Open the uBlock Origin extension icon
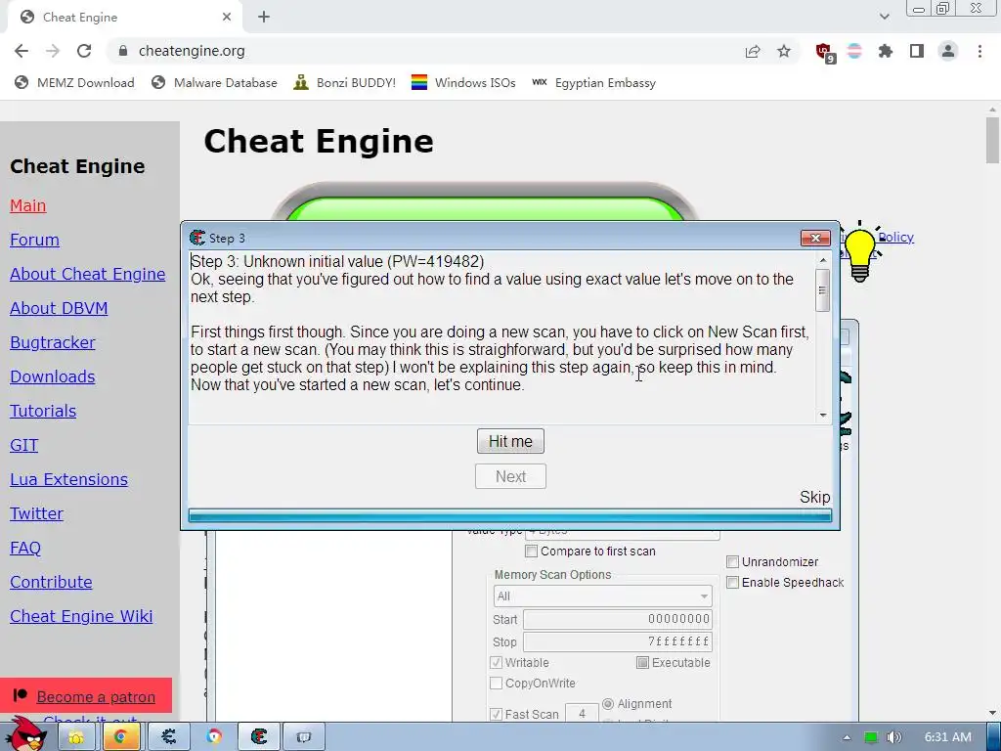Screen dimensions: 1001x751 coord(824,53)
